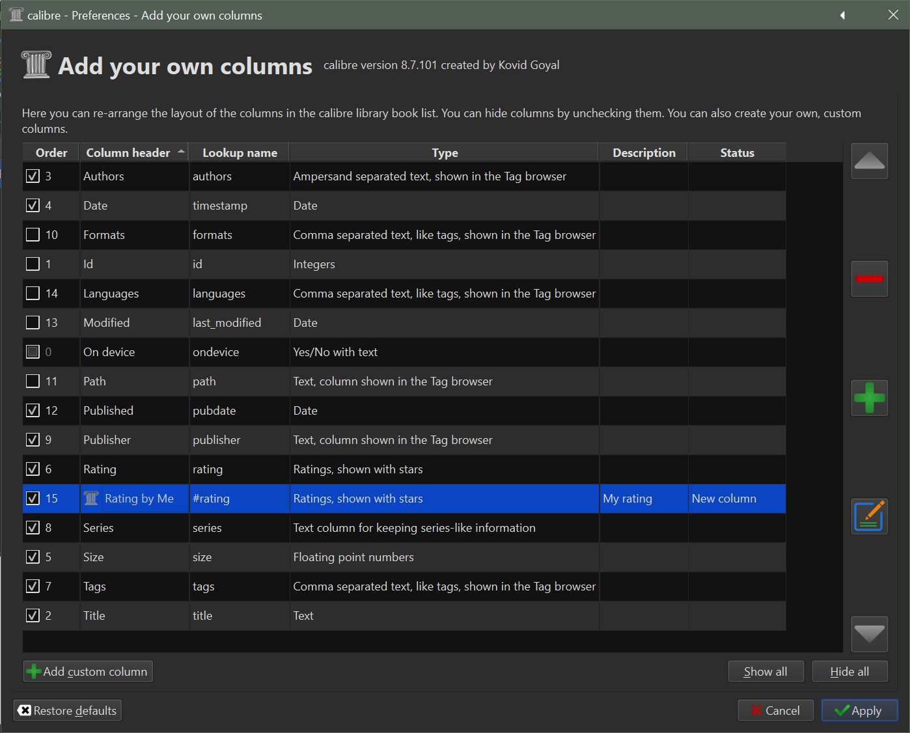Sort by Column header sort arrow
The height and width of the screenshot is (733, 910).
[181, 152]
